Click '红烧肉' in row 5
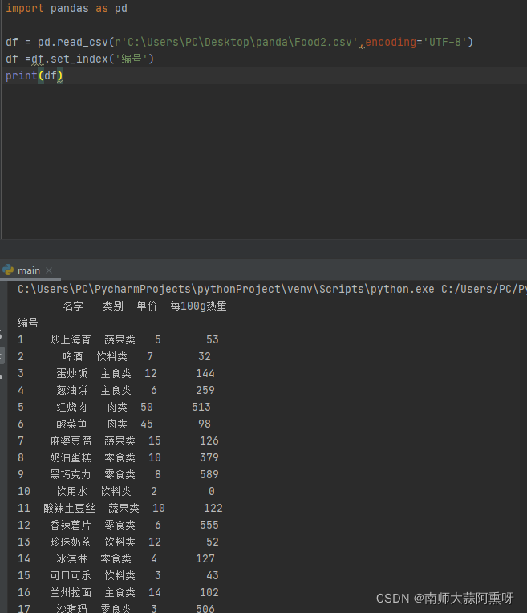This screenshot has height=613, width=527. tap(71, 407)
